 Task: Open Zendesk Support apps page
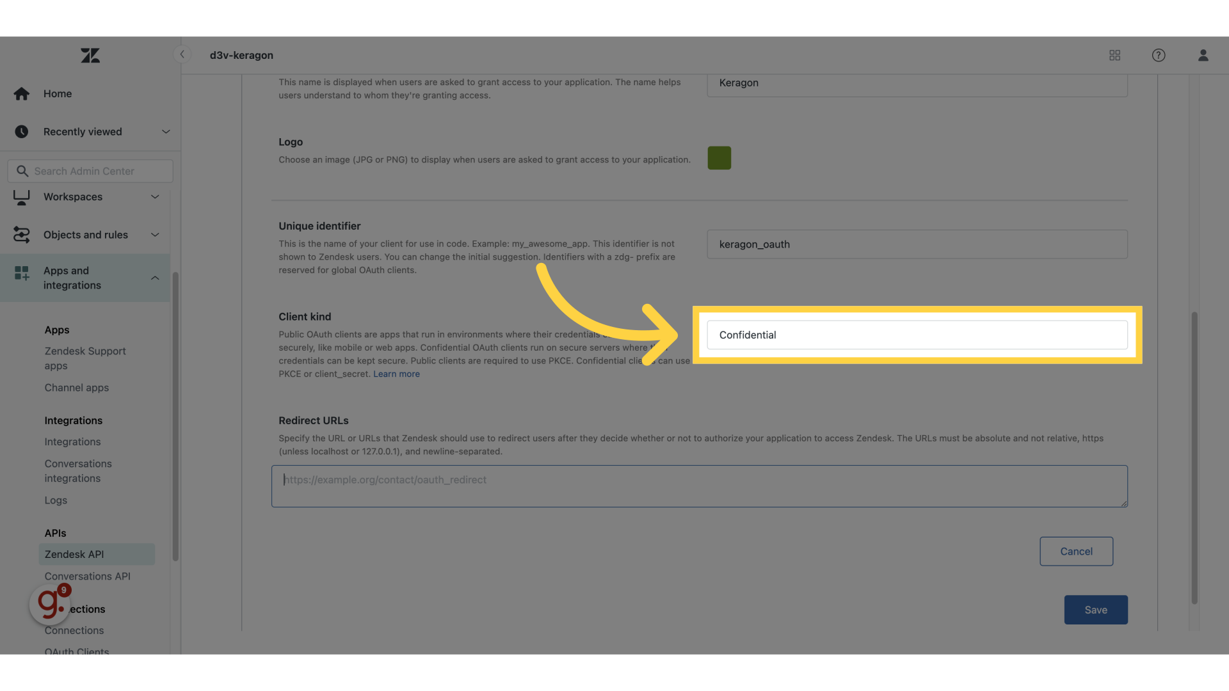coord(85,358)
